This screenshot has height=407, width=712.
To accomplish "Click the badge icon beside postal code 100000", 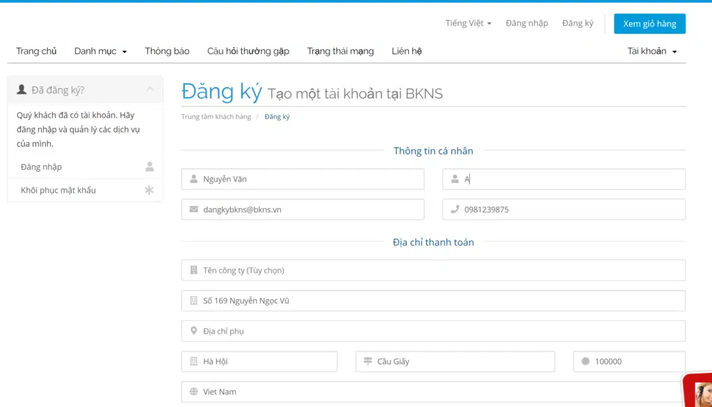I will tap(585, 361).
